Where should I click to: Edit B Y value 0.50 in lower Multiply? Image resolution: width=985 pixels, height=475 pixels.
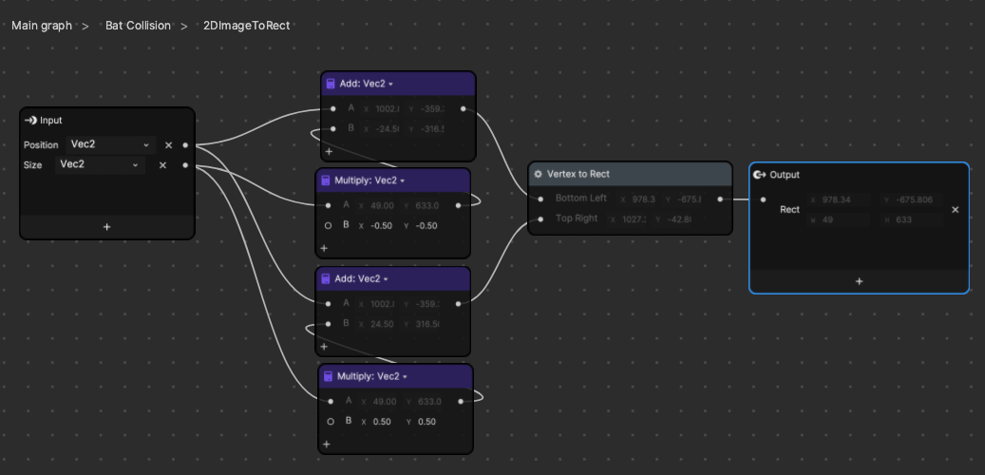click(426, 422)
